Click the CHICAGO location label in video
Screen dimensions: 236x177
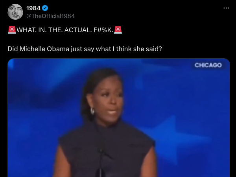(x=208, y=65)
